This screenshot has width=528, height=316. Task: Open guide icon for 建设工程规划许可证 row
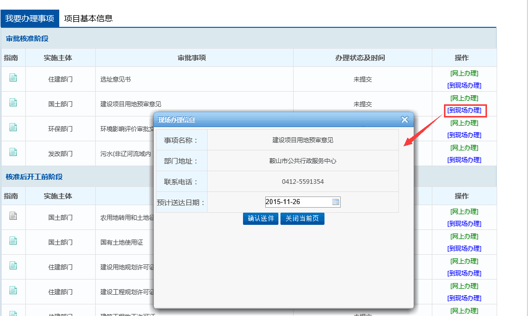click(x=13, y=291)
